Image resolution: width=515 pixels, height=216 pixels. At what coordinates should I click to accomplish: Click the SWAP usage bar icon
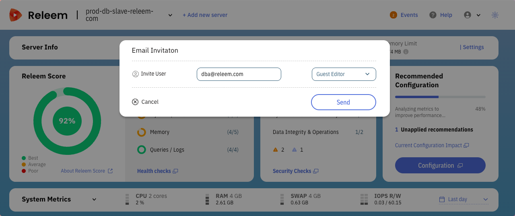coord(282,200)
